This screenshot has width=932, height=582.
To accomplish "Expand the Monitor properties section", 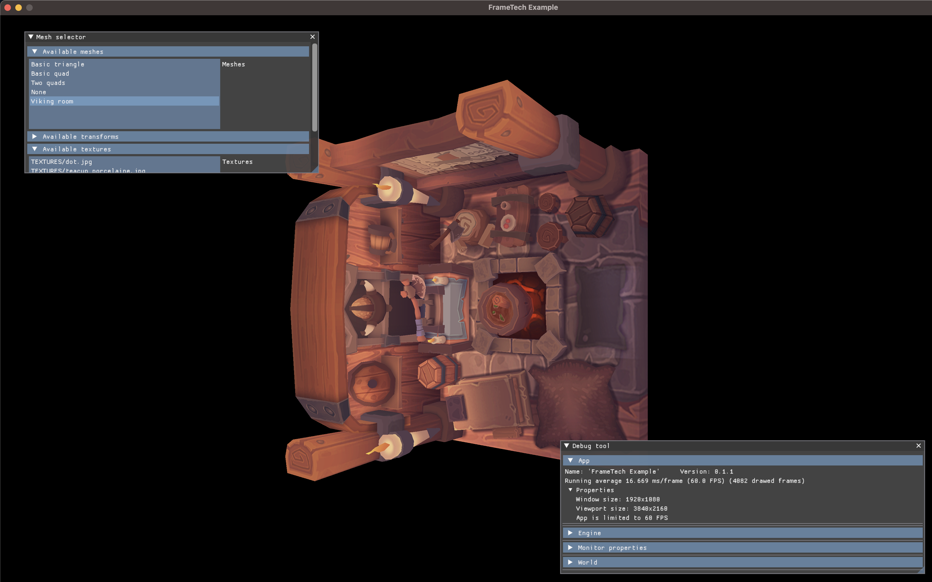I will (x=742, y=547).
